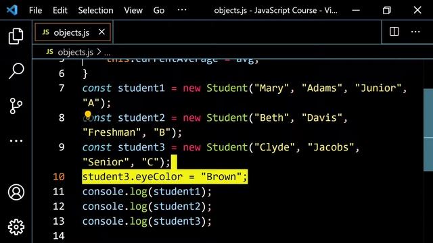The height and width of the screenshot is (243, 433).
Task: Open the Selection menu
Action: pos(95,11)
